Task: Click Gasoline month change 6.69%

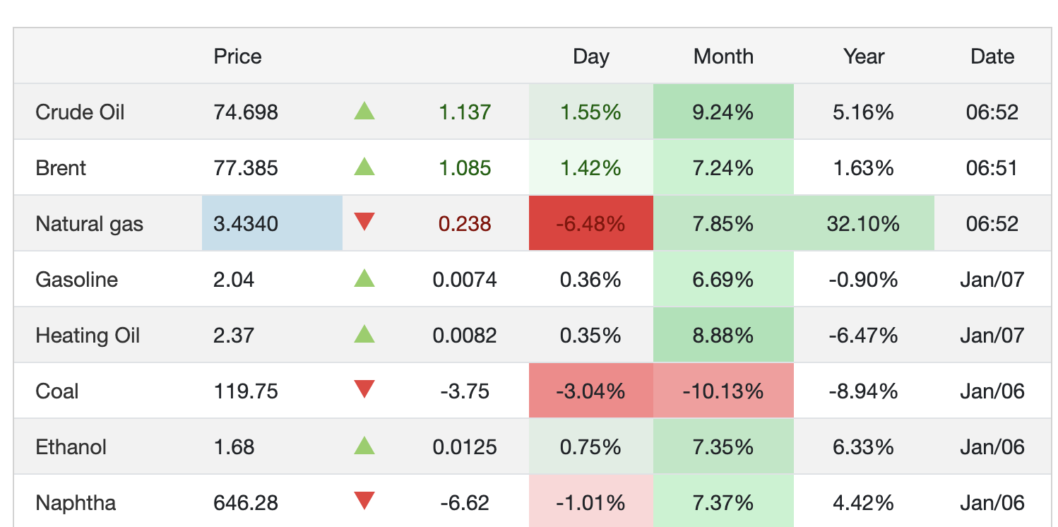Action: pyautogui.click(x=723, y=280)
